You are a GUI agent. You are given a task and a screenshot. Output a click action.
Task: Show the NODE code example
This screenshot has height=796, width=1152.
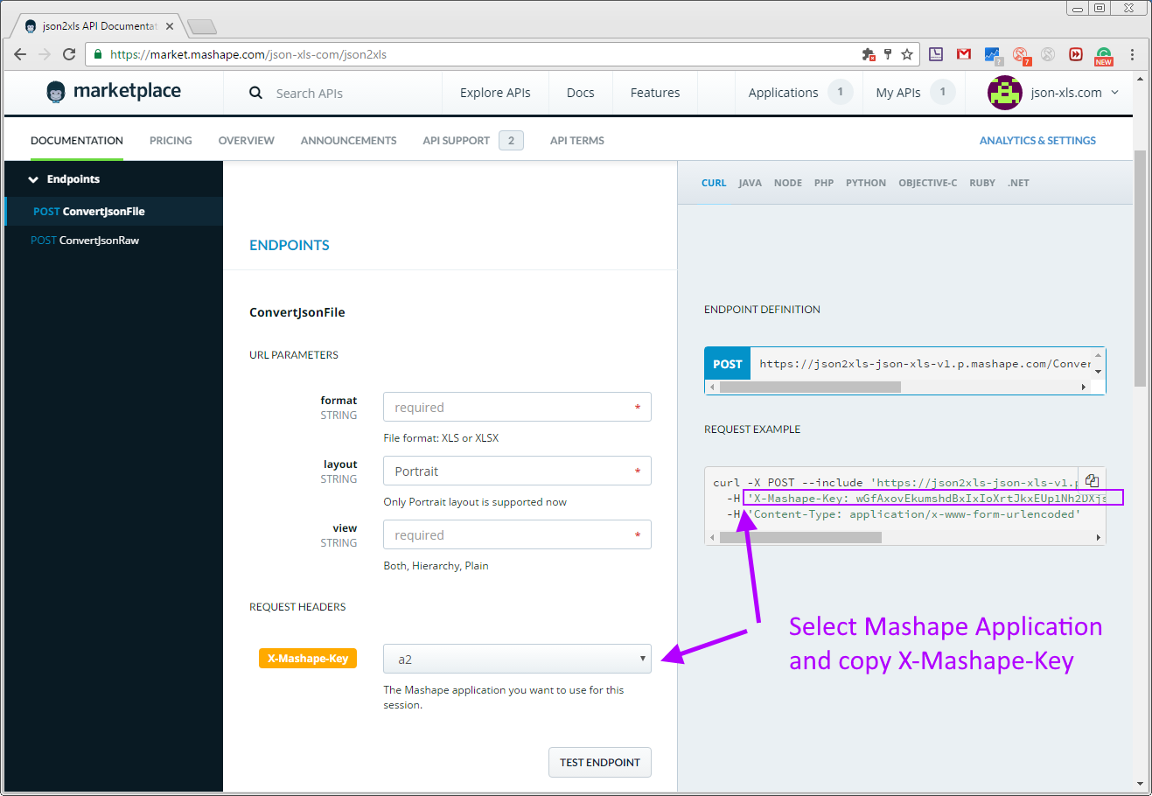(x=787, y=183)
